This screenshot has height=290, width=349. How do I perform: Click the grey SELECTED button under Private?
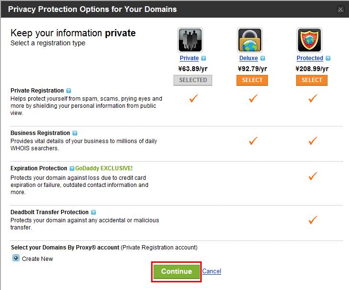tap(193, 80)
